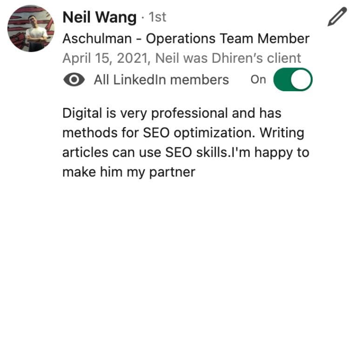This screenshot has height=349, width=349.
Task: Click the pencil edit icon
Action: pyautogui.click(x=337, y=16)
